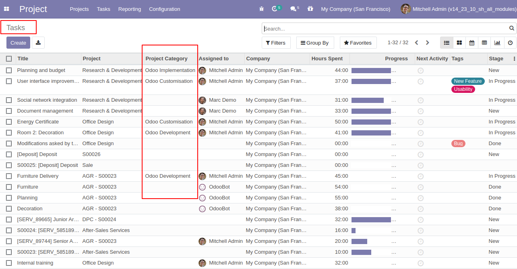The image size is (517, 269).
Task: Click the Create button
Action: tap(18, 43)
